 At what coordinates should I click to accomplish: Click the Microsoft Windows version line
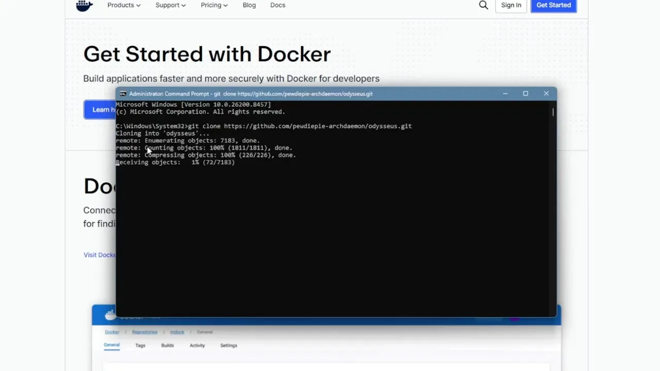pyautogui.click(x=193, y=105)
